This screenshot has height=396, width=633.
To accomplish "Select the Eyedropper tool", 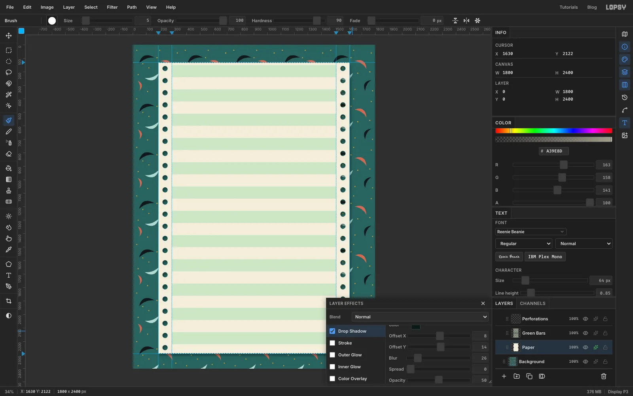I will (9, 249).
